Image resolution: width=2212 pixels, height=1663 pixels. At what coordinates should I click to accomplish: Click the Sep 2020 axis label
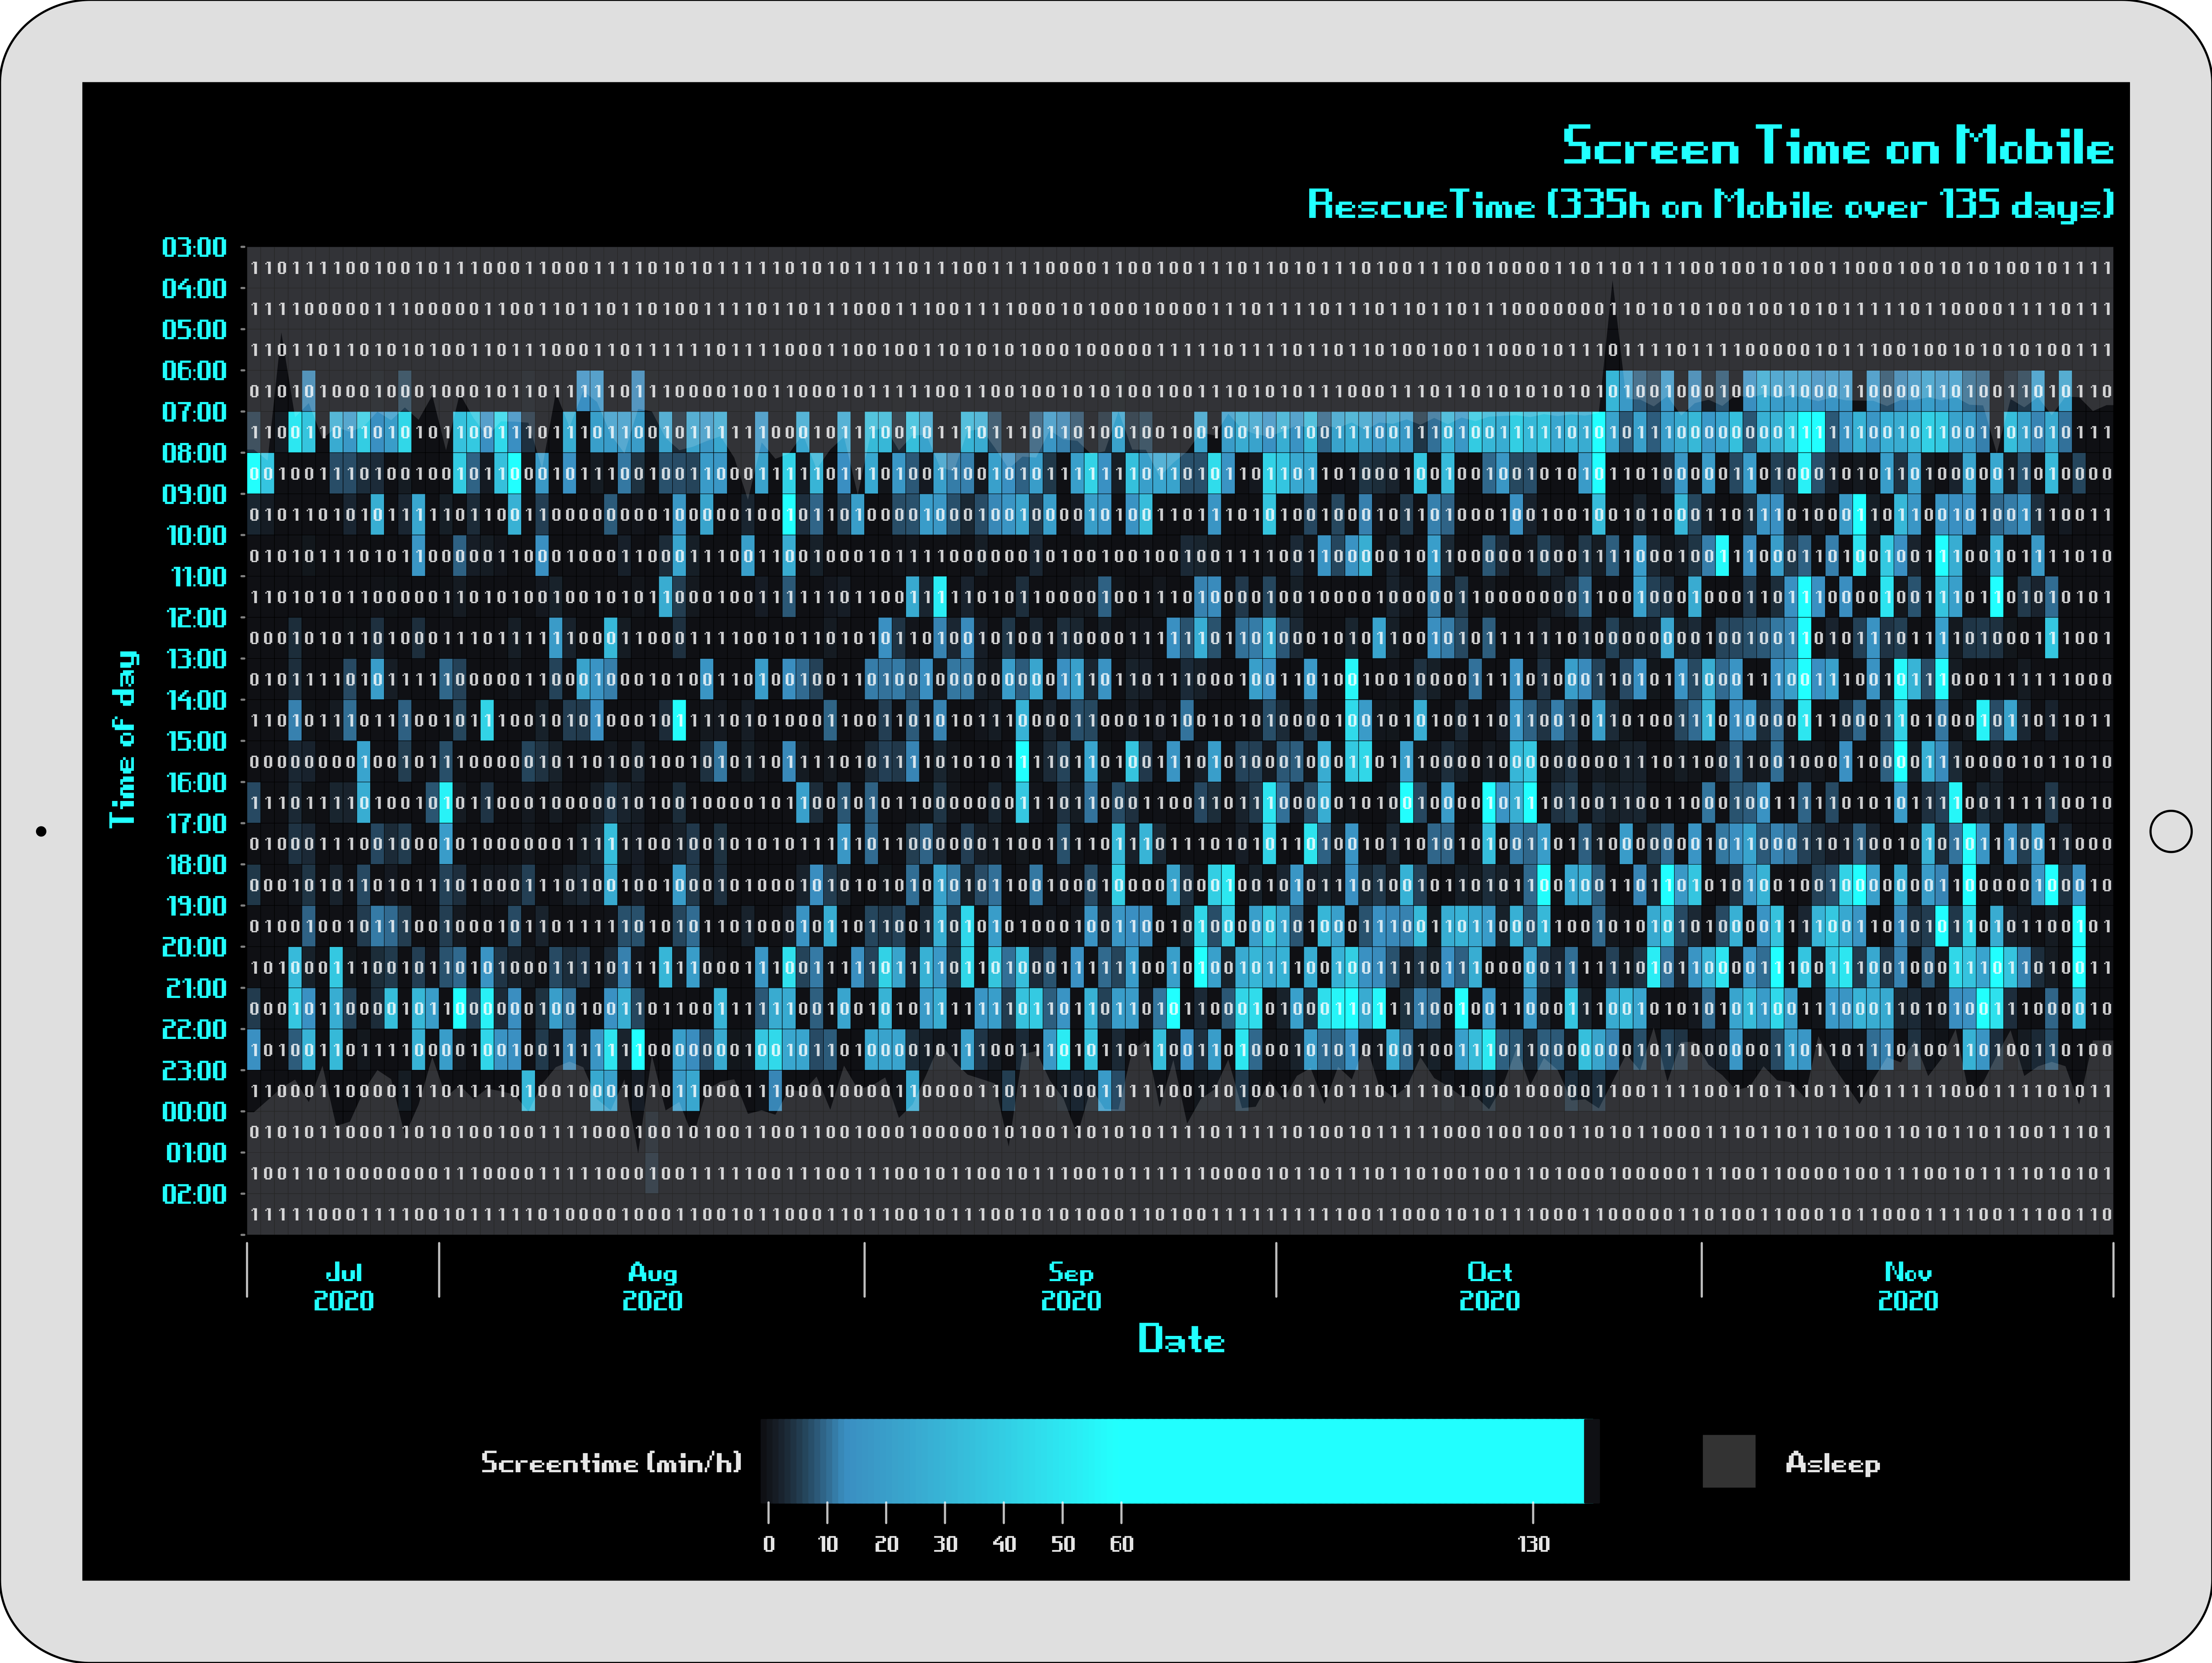click(1070, 1286)
